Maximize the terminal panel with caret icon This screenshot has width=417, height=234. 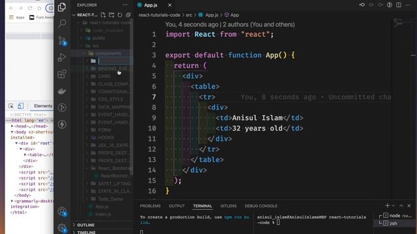click(x=401, y=205)
